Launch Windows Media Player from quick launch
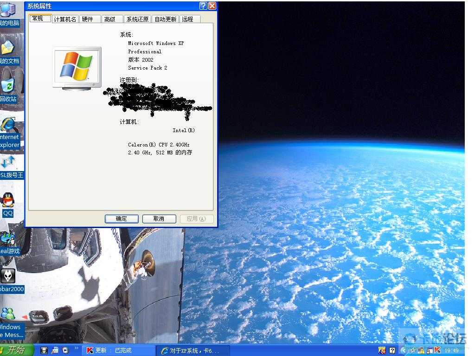This screenshot has width=475, height=356. pyautogui.click(x=65, y=350)
